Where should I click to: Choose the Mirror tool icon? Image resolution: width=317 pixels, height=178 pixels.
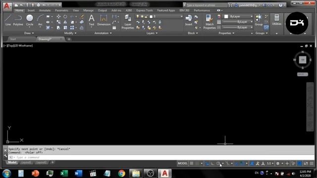click(x=65, y=22)
